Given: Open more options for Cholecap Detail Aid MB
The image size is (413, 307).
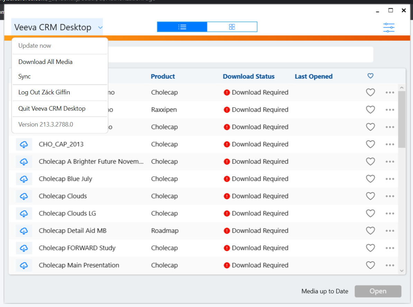Looking at the screenshot, I should tap(390, 231).
